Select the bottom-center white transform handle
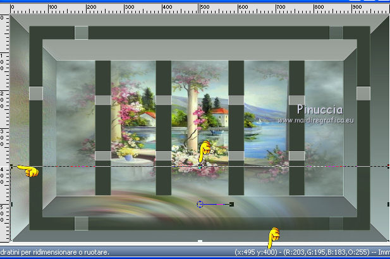The height and width of the screenshot is (259, 390). point(200,241)
